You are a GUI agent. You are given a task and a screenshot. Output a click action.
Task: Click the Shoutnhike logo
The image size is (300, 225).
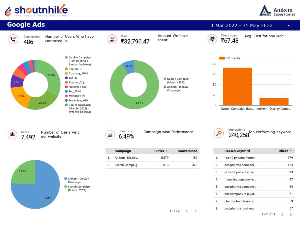pyautogui.click(x=36, y=11)
